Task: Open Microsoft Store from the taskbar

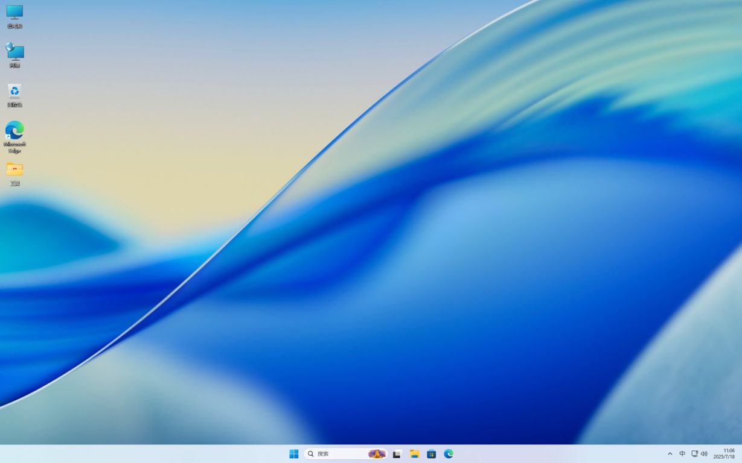Action: [431, 453]
